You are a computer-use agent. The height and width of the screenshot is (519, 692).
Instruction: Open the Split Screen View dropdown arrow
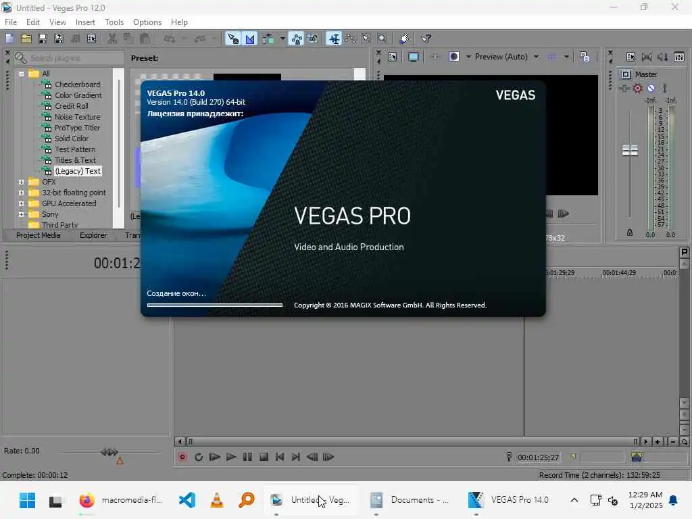point(468,57)
